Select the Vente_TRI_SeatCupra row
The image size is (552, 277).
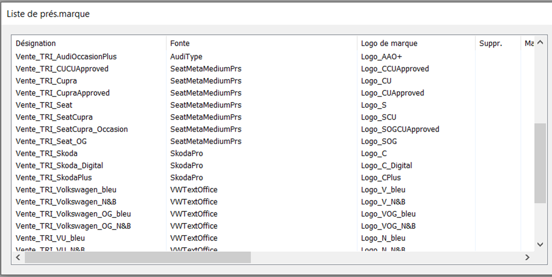pos(54,117)
